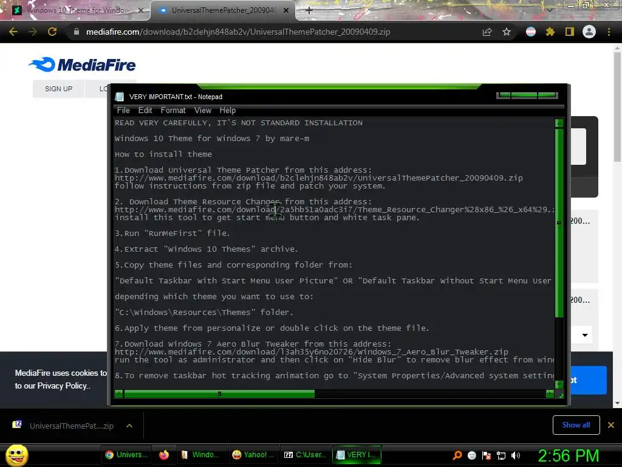The image size is (622, 467).
Task: Click the tab search chevron in Chrome
Action: (549, 10)
